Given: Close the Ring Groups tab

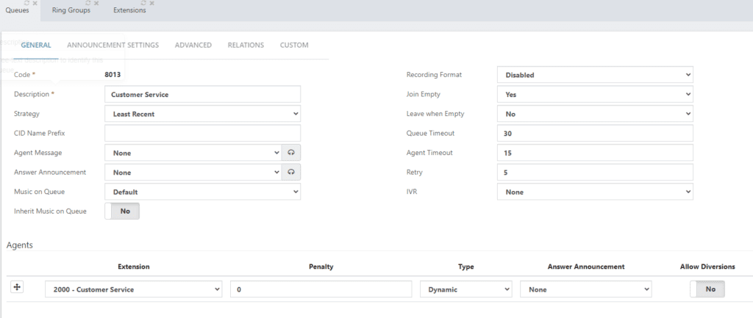Looking at the screenshot, I should coord(96,4).
